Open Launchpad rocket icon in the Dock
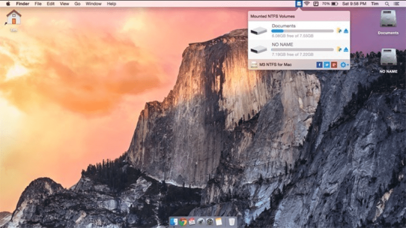The height and width of the screenshot is (228, 406). tap(201, 221)
